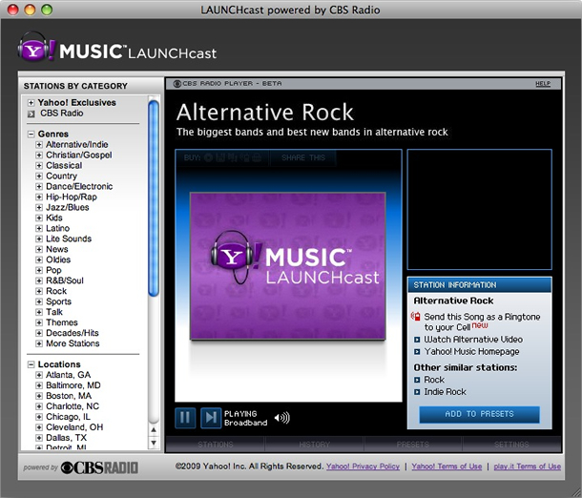Click the scroll up arrow in the stations list
Image resolution: width=582 pixels, height=498 pixels.
154,429
